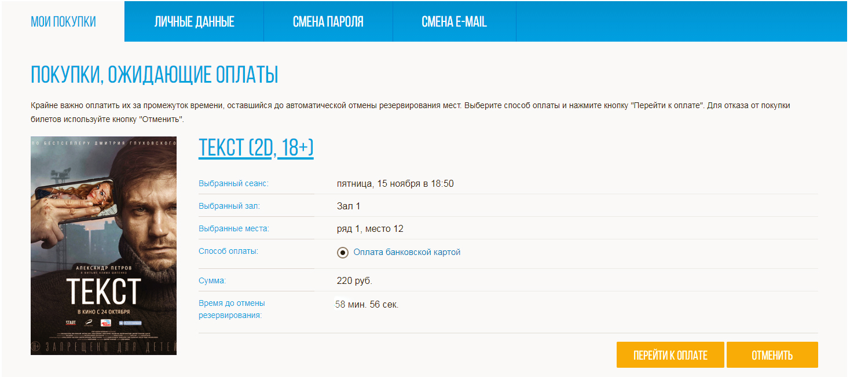The height and width of the screenshot is (377, 850).
Task: Cancel the purchase with ОТМЕНИТЬ
Action: click(x=772, y=355)
